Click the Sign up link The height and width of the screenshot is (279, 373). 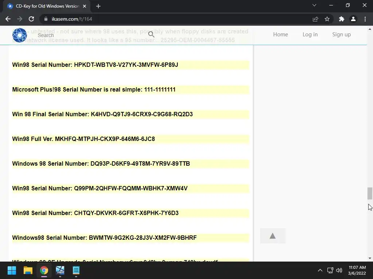(341, 35)
